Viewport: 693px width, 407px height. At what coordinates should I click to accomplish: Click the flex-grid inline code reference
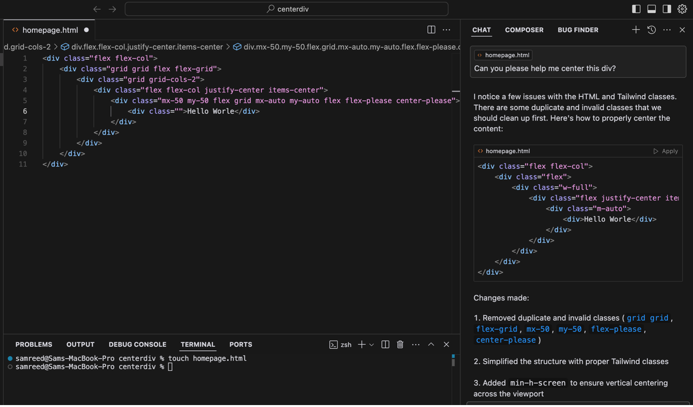click(x=496, y=329)
